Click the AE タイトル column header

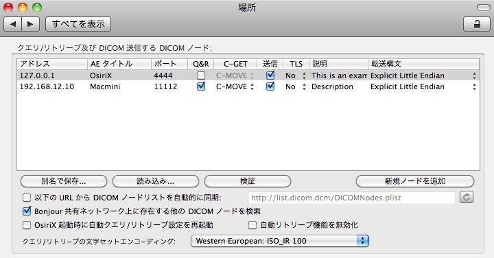pos(119,64)
